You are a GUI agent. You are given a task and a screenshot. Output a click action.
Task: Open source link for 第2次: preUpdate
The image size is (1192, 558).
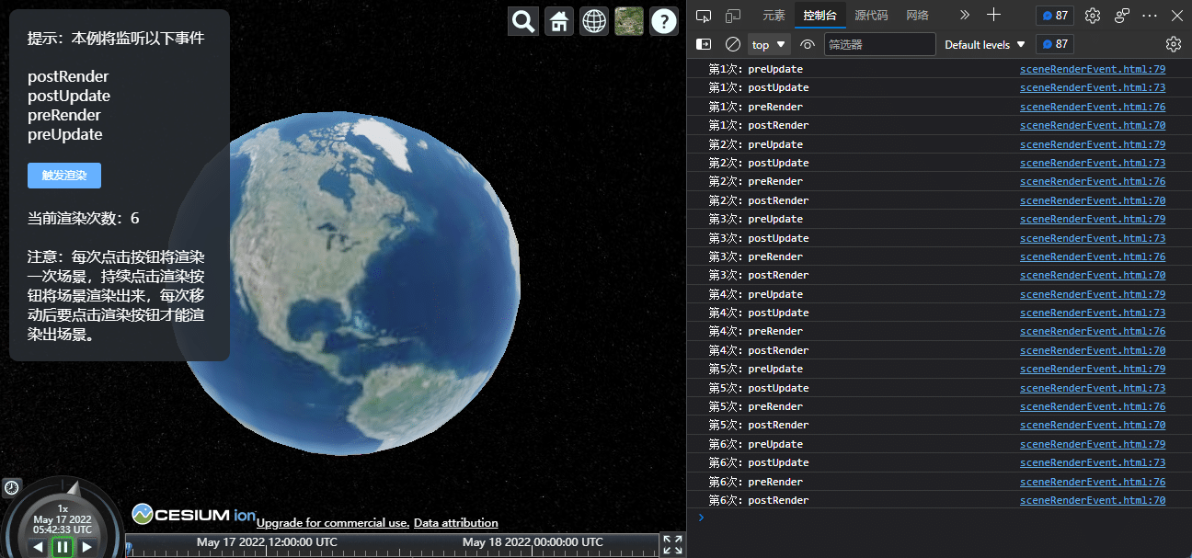click(1093, 144)
